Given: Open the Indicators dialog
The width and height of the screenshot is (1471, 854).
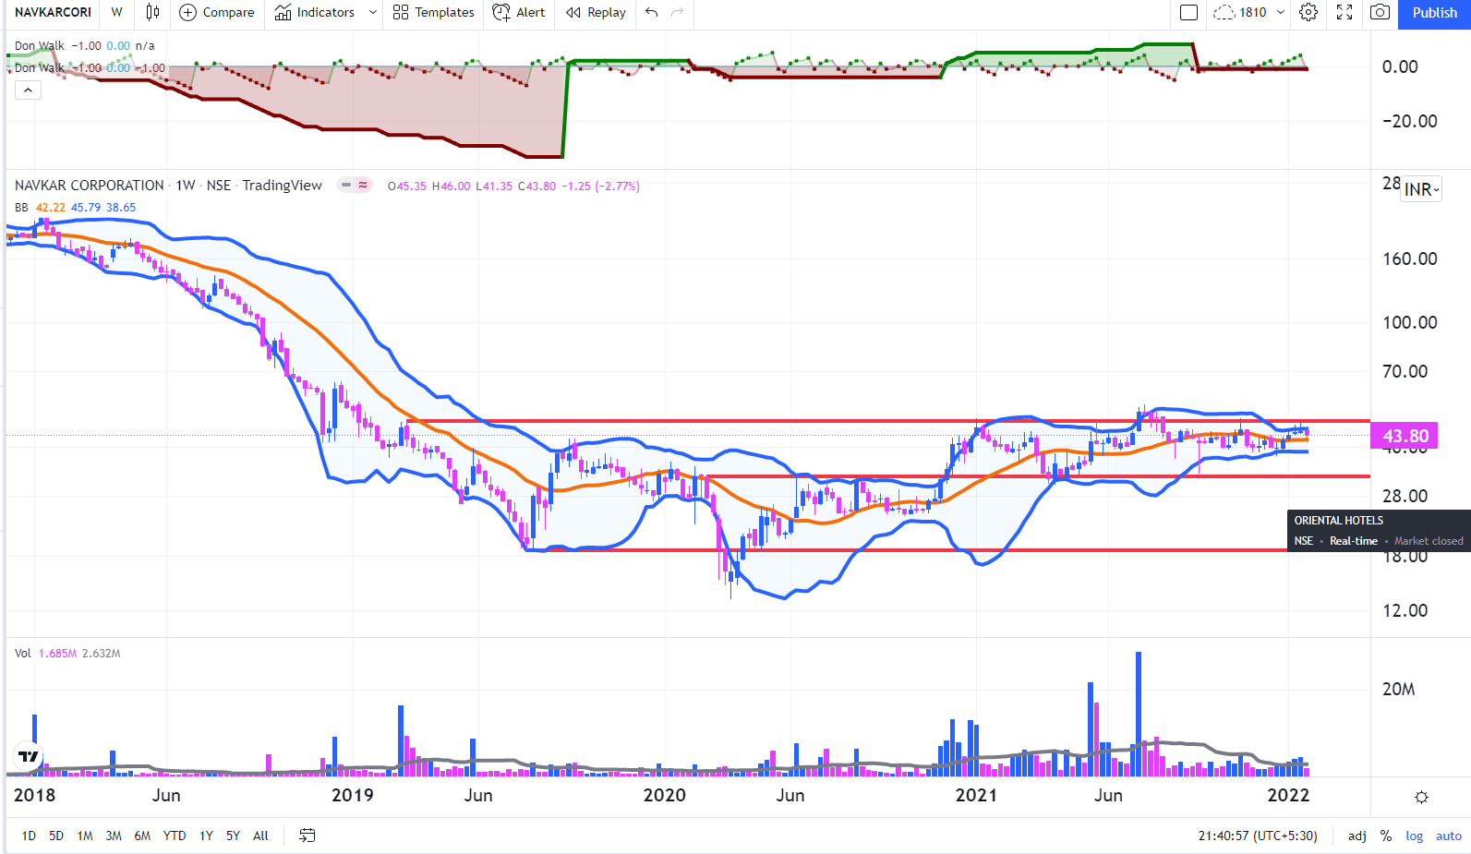Looking at the screenshot, I should tap(315, 13).
